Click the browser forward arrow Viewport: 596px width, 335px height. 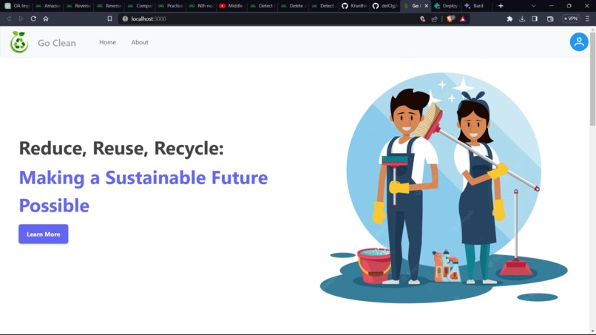coord(21,18)
